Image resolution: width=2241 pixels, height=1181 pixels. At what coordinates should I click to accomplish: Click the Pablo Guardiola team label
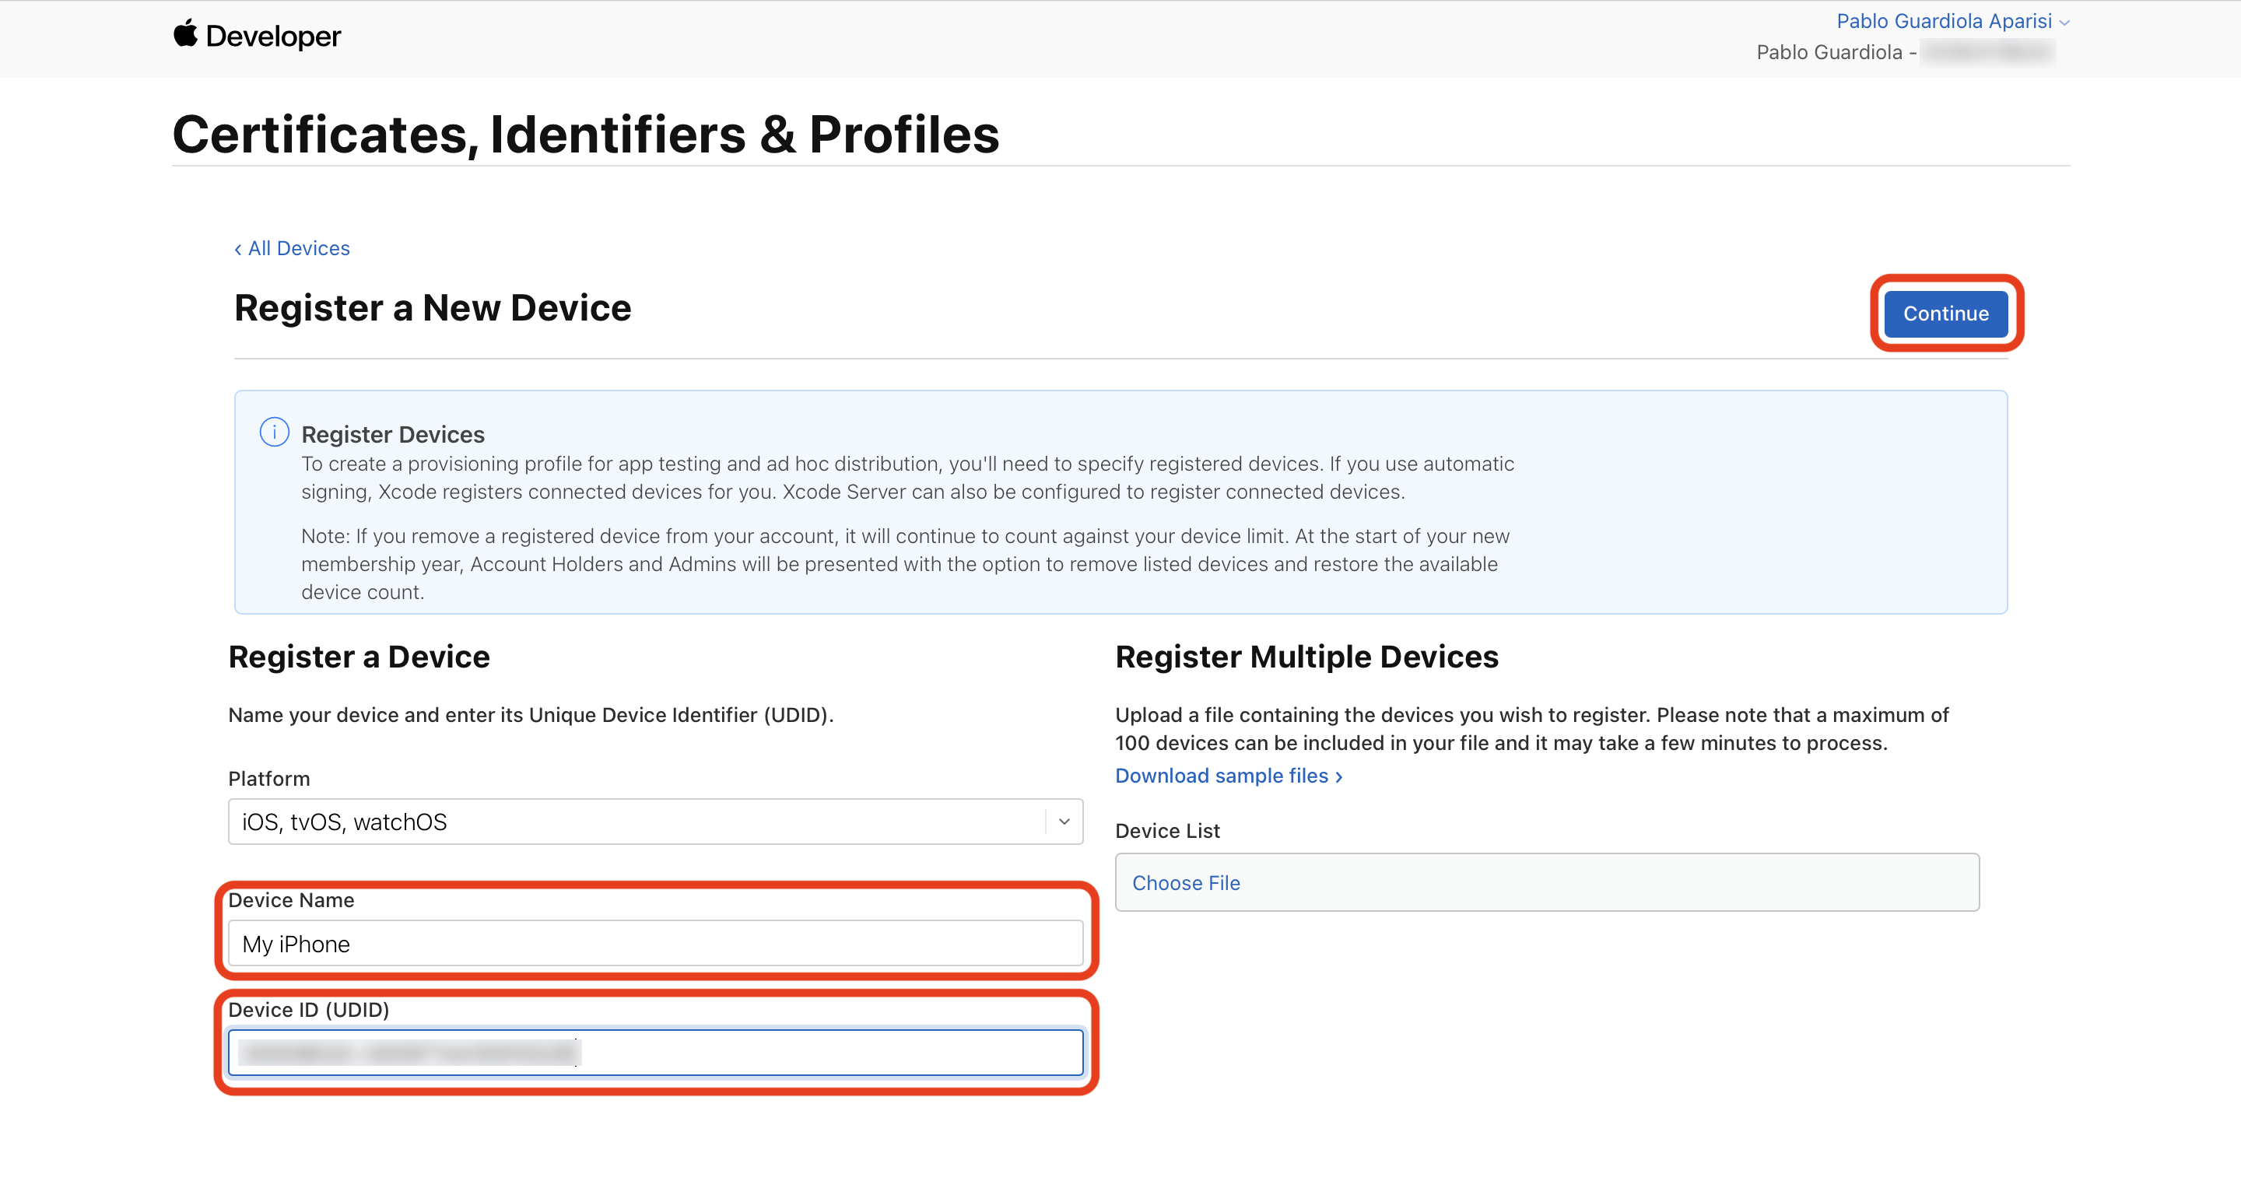pyautogui.click(x=1829, y=52)
